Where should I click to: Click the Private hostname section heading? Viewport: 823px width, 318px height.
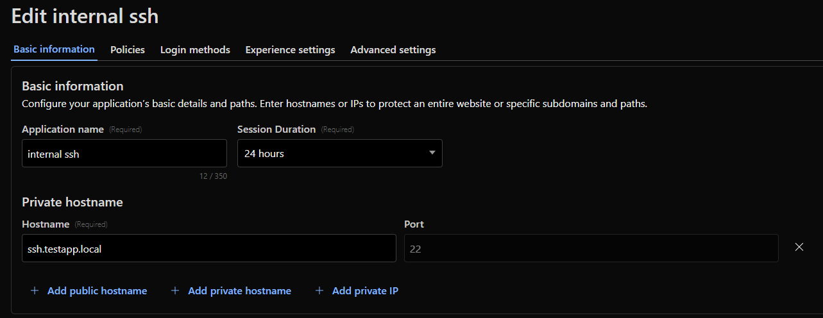[72, 202]
